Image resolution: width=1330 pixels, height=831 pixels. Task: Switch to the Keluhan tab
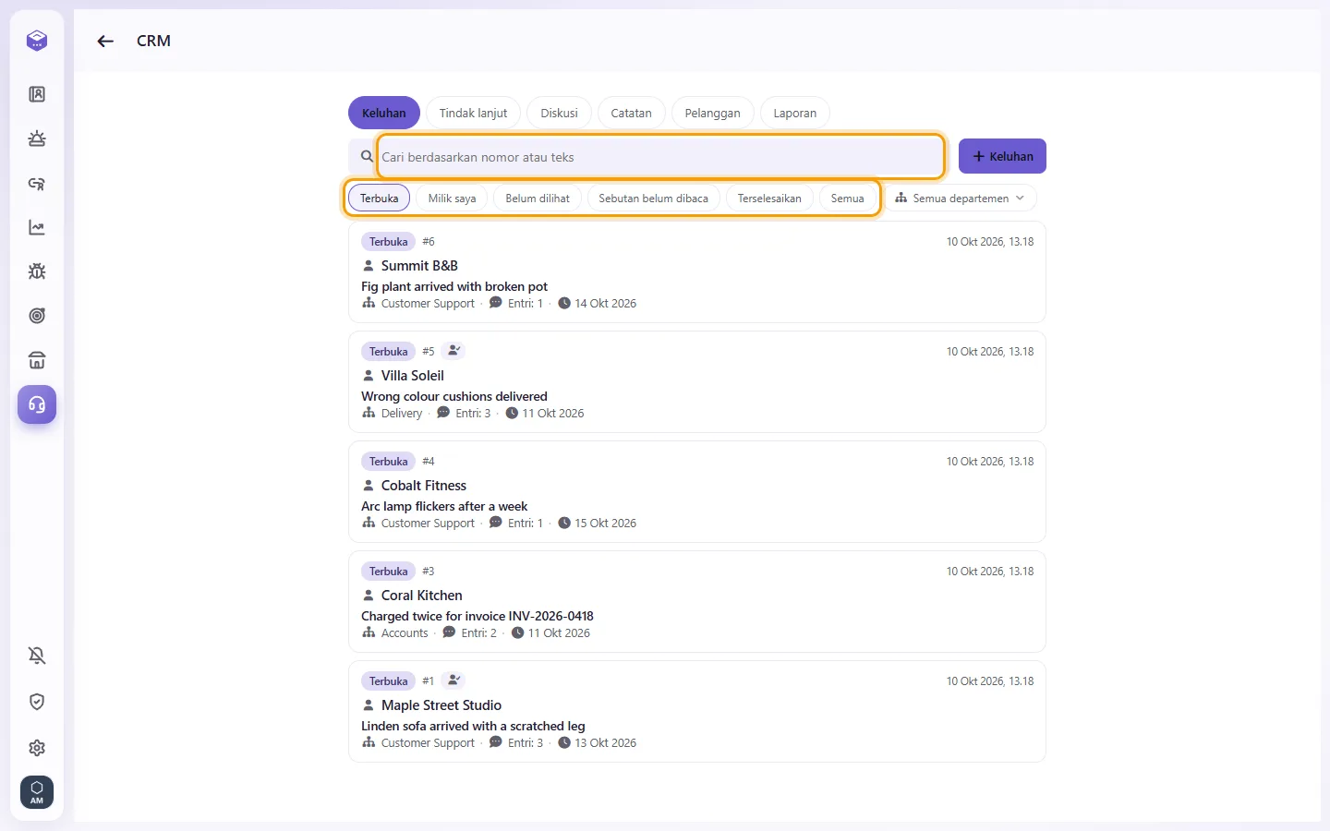tap(384, 113)
